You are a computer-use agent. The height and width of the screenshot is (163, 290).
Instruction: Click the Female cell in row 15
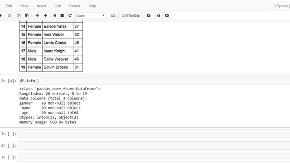point(34,34)
